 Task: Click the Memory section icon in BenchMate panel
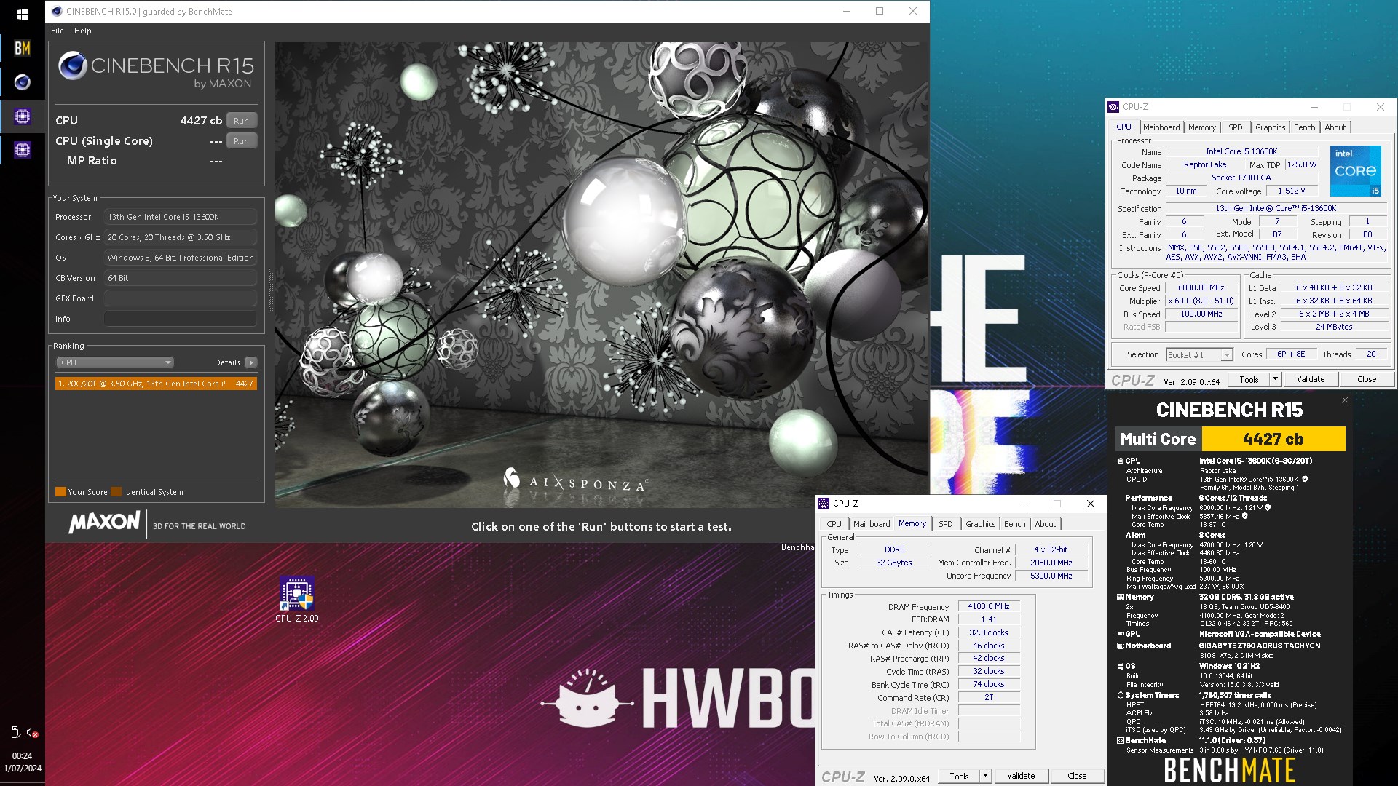[1121, 597]
